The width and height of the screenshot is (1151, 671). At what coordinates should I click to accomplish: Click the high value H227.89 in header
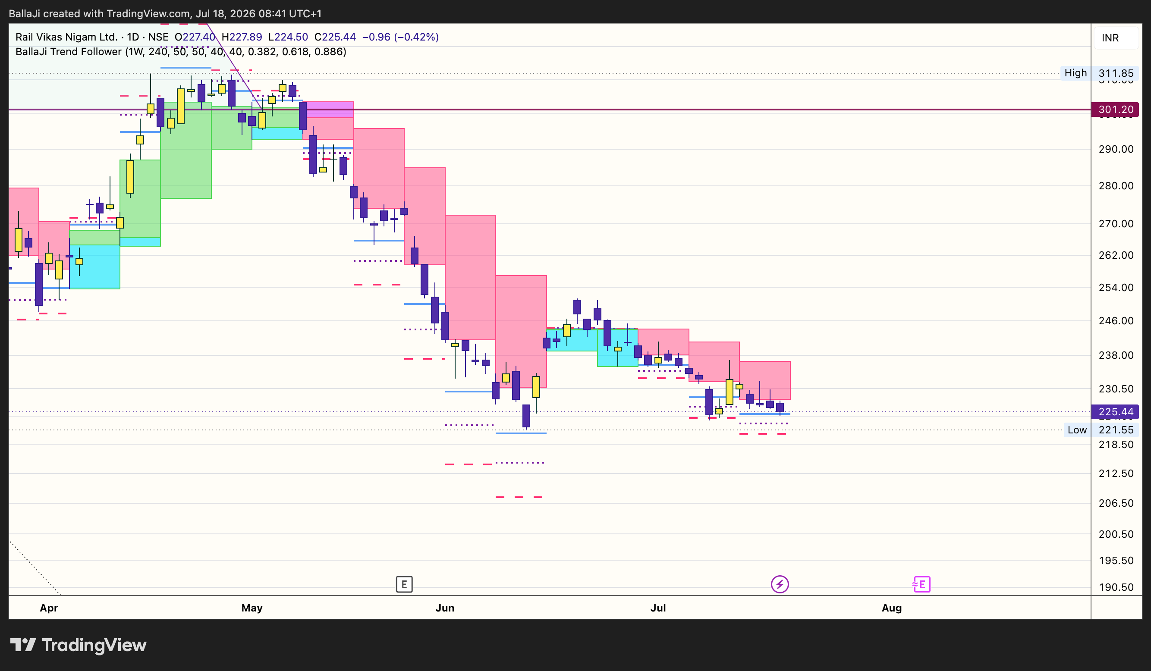coord(242,37)
